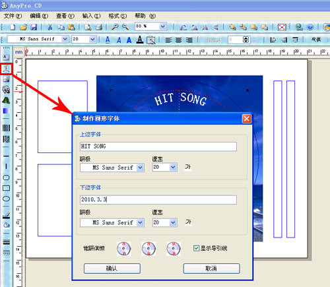Select the barcode tool in sidebar
Viewport: 330px width, 287px height.
tap(6, 128)
